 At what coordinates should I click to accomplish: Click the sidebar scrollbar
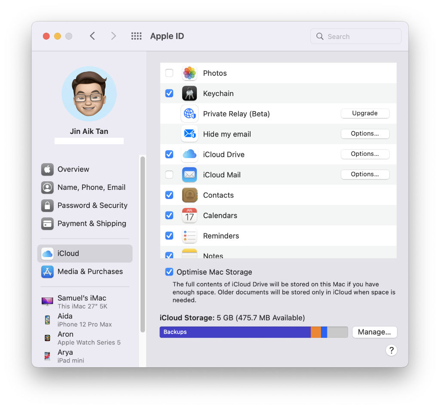[x=143, y=244]
